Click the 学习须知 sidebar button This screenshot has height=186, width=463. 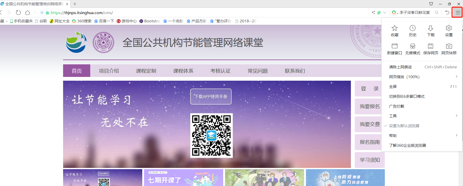(369, 160)
